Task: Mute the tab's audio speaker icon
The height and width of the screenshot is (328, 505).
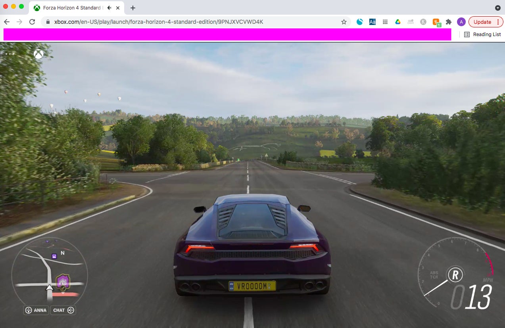Action: 109,8
